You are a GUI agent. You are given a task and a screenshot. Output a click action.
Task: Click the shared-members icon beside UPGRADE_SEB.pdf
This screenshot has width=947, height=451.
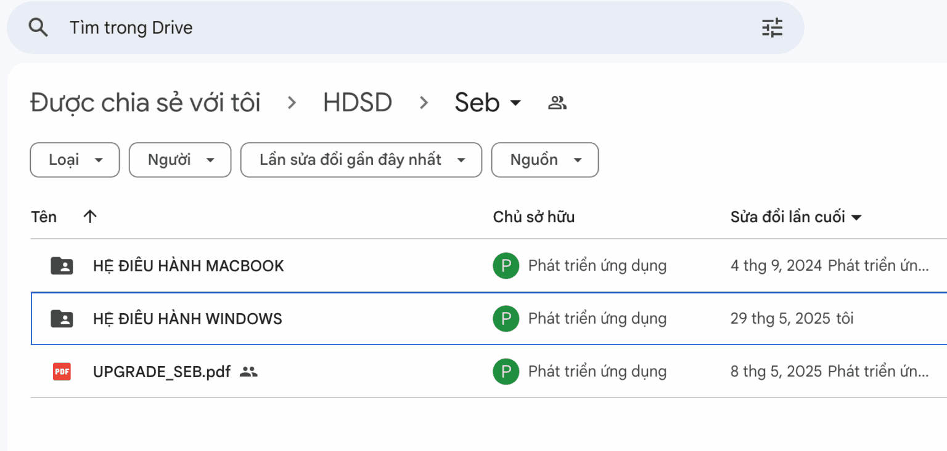pos(249,372)
